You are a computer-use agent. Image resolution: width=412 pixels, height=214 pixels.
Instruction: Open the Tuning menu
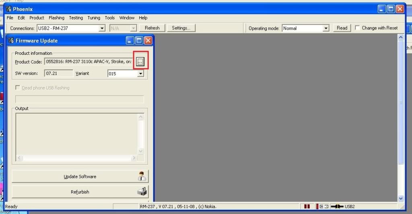[x=94, y=18]
